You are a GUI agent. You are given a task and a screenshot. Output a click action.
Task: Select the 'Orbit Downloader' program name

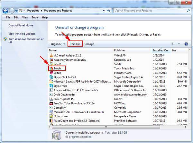(x=64, y=94)
